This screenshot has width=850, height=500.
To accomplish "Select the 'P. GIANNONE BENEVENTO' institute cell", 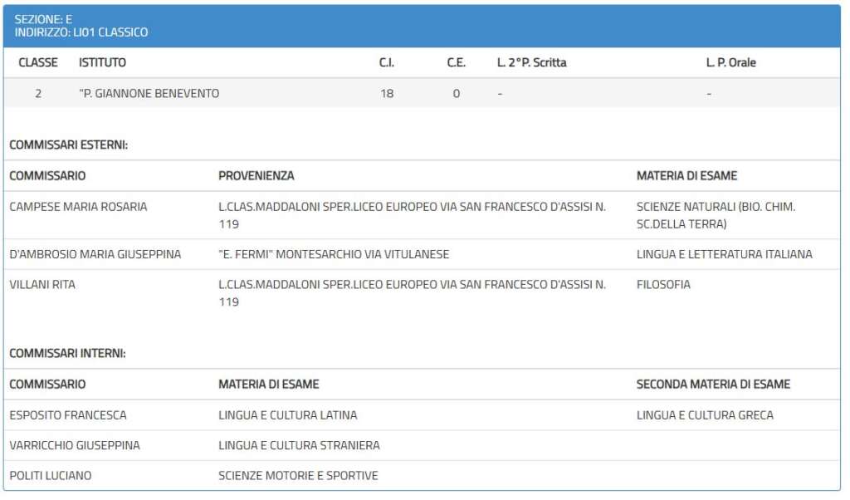I will pos(149,93).
